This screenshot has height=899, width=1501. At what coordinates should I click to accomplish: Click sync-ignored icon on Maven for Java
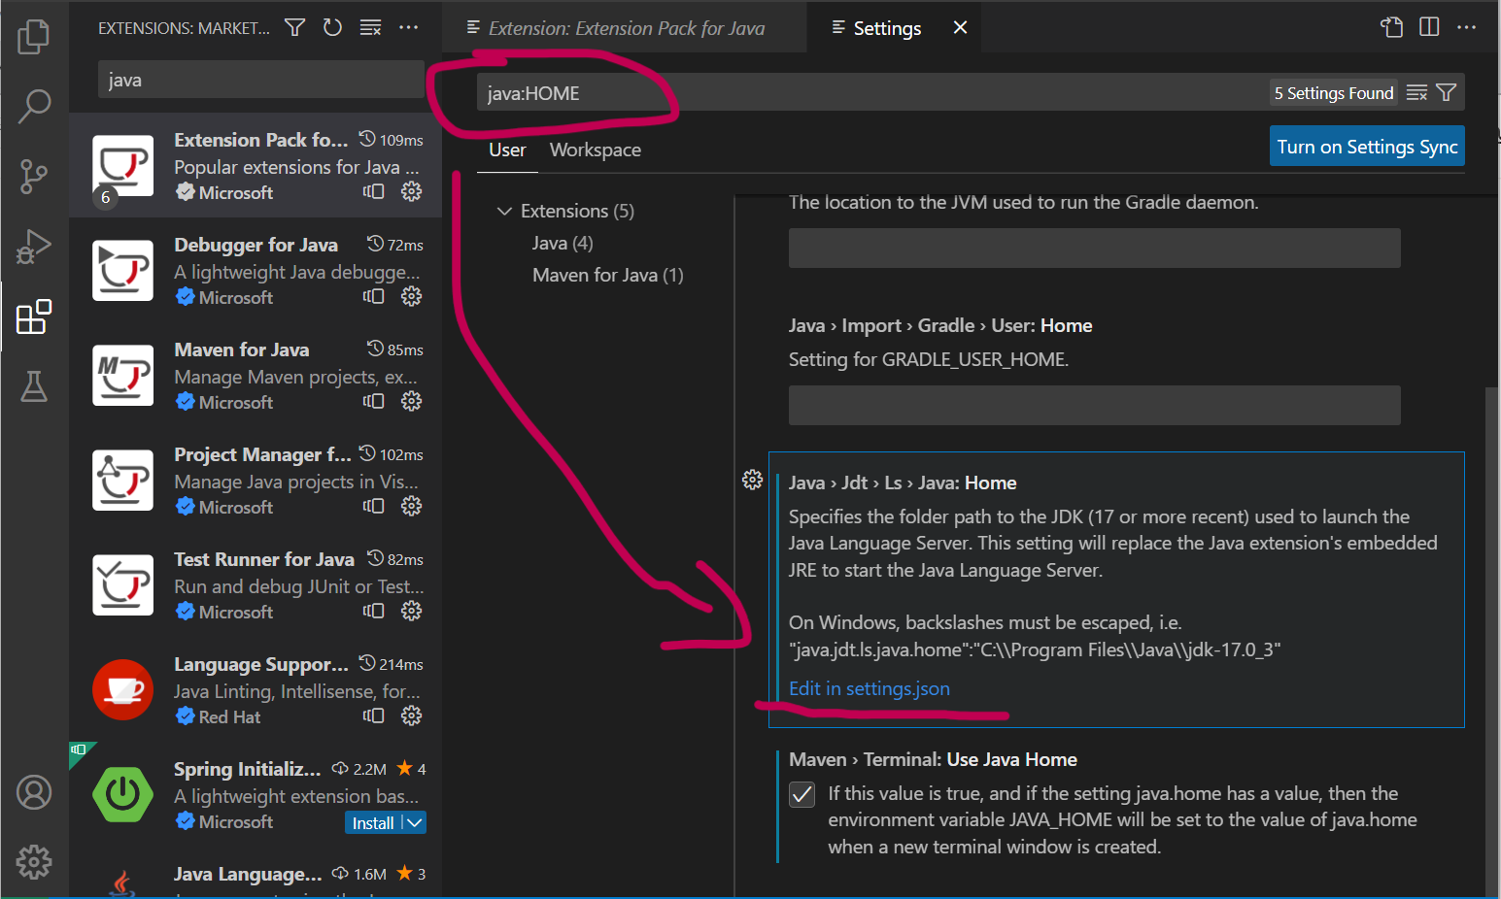coord(374,401)
